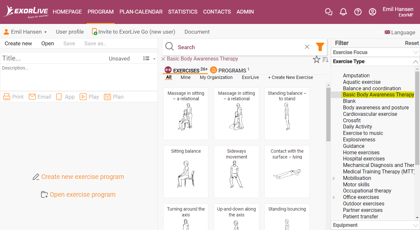Open the STATISTICS menu

(183, 12)
